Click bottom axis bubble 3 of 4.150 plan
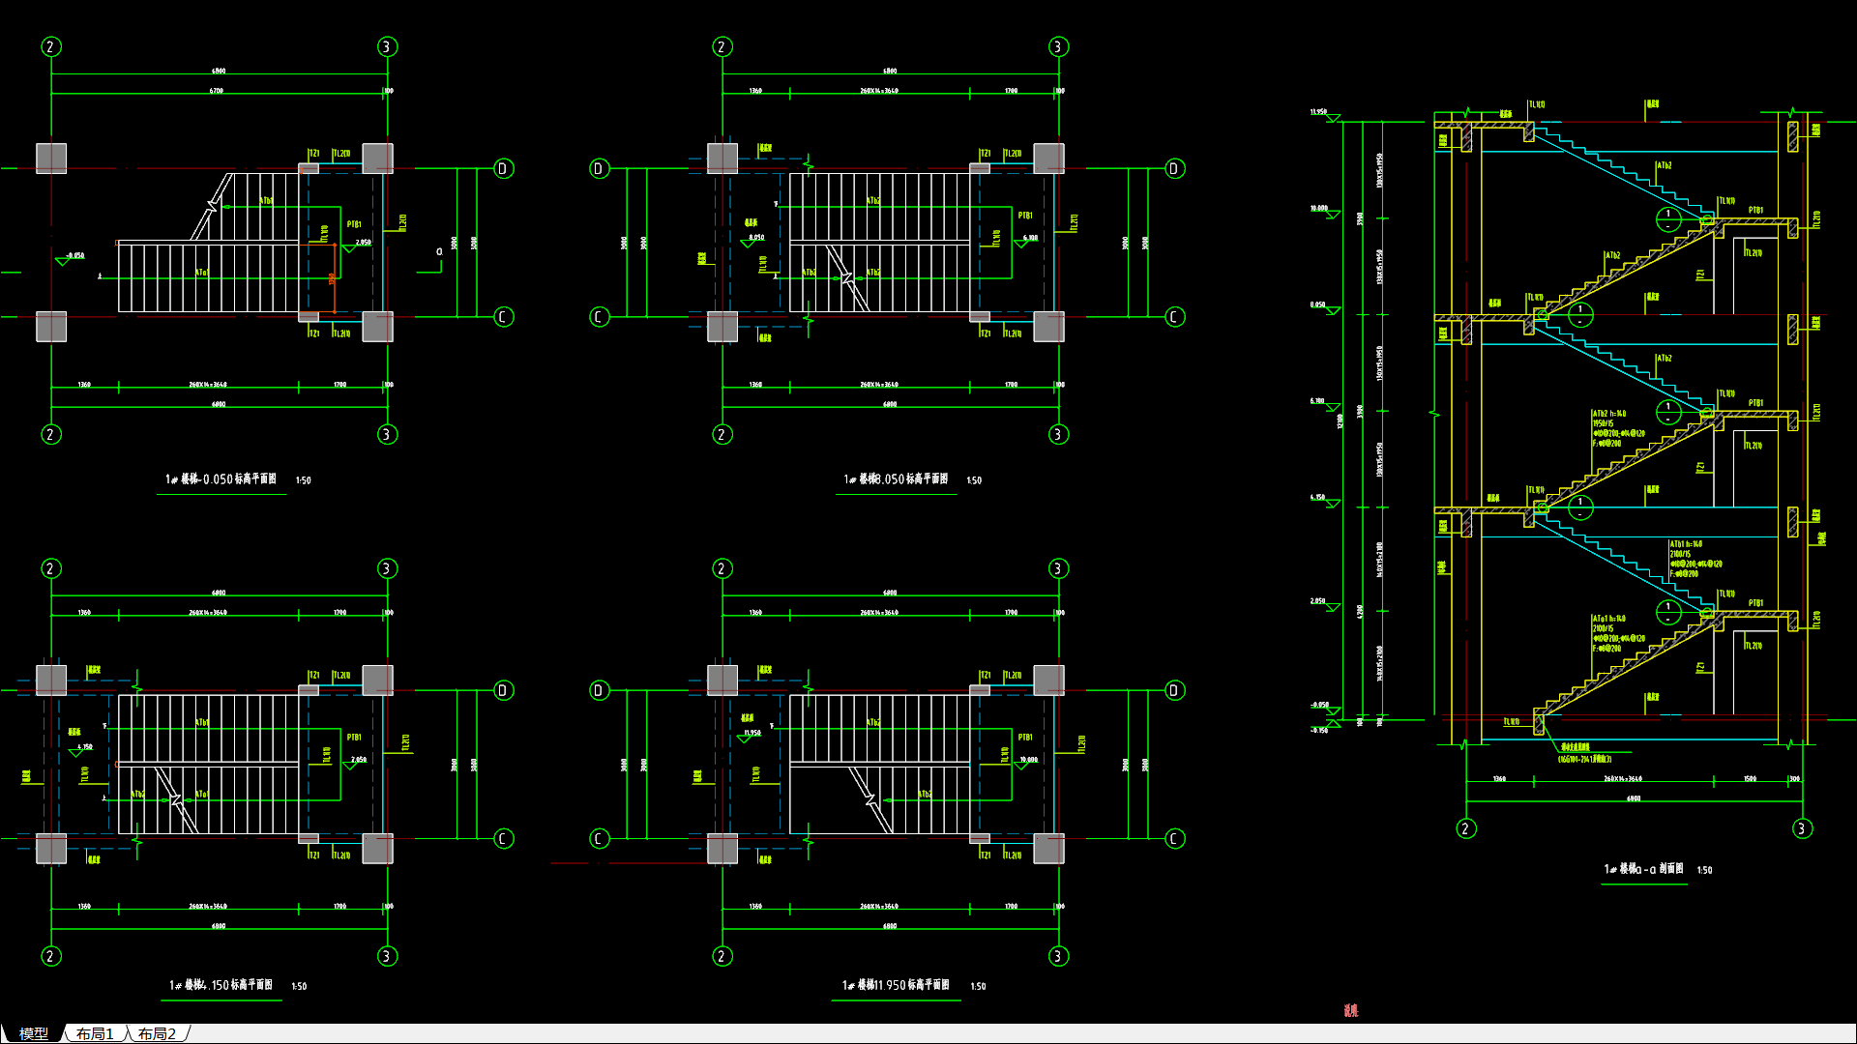 point(387,956)
